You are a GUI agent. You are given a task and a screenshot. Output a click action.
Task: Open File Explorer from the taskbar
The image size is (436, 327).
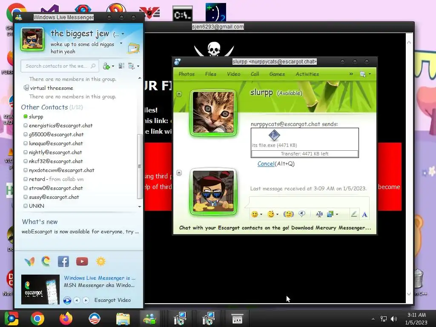(x=123, y=319)
